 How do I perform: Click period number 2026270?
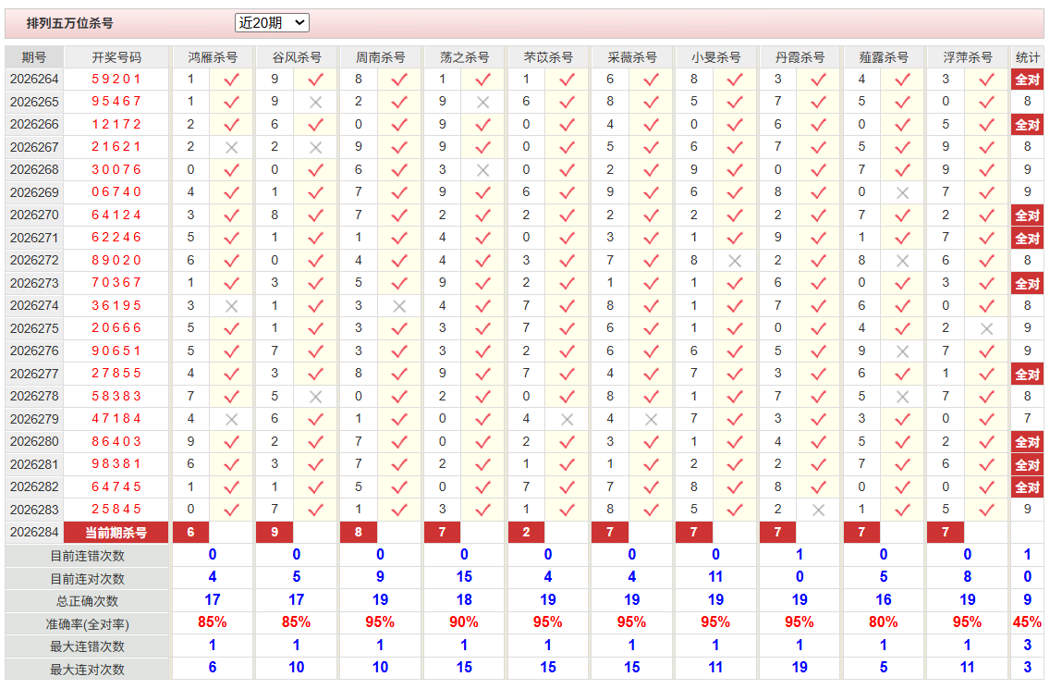[x=34, y=215]
